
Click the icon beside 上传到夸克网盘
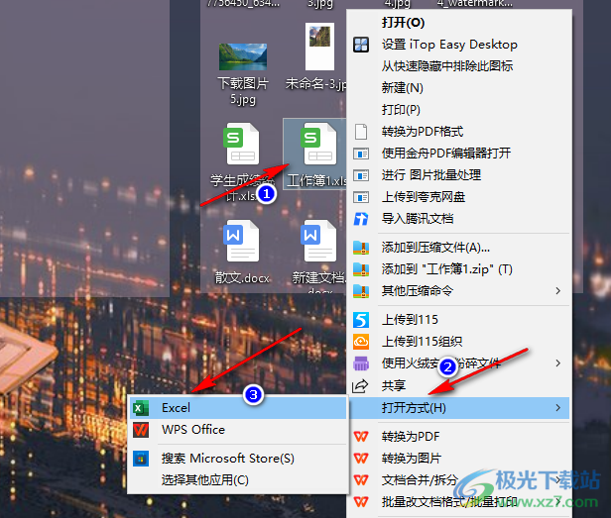[x=361, y=197]
